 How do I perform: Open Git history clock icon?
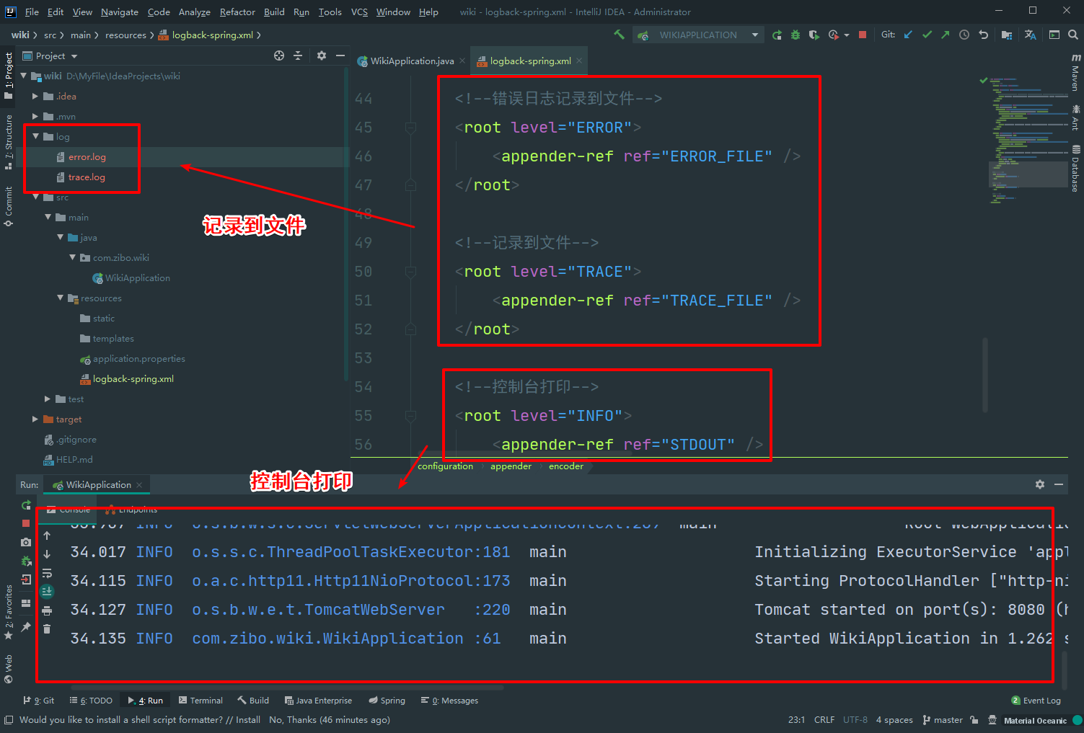pyautogui.click(x=964, y=35)
